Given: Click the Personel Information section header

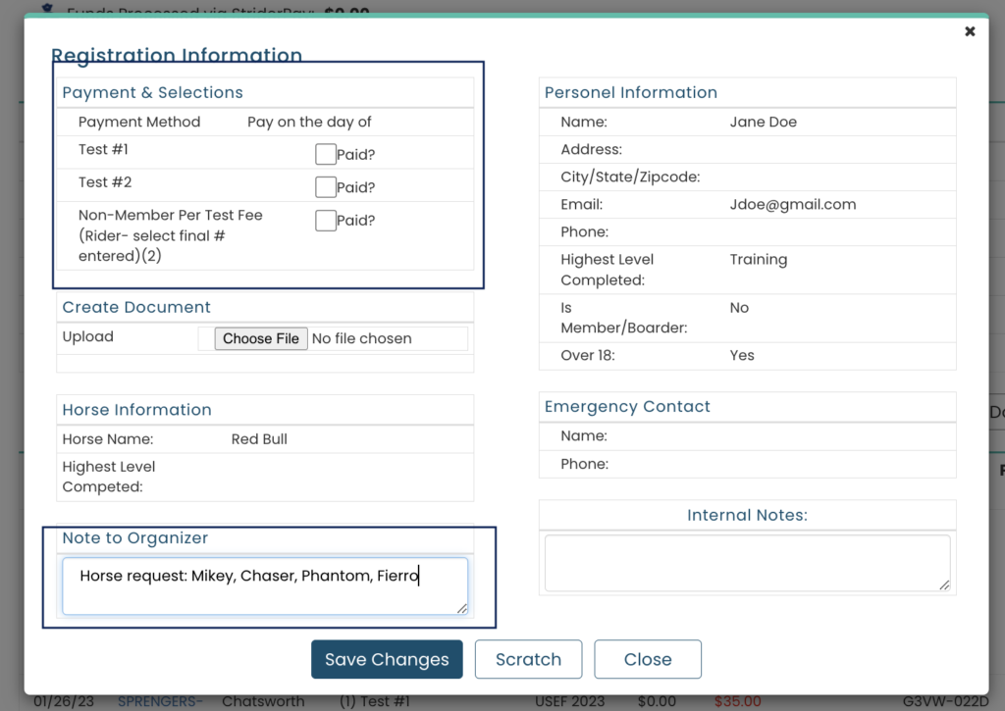Looking at the screenshot, I should [x=630, y=92].
